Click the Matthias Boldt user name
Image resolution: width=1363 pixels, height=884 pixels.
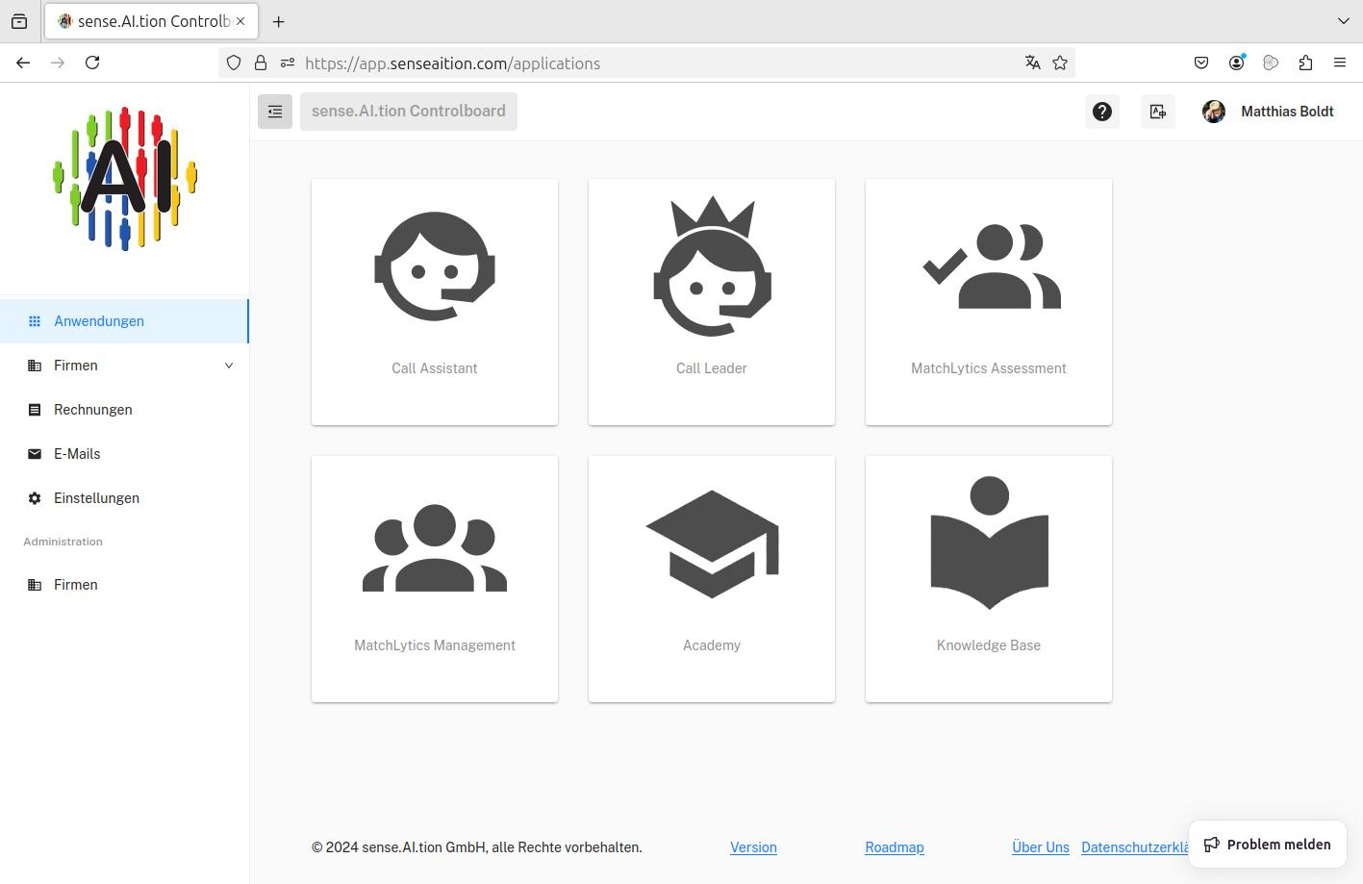click(1287, 112)
